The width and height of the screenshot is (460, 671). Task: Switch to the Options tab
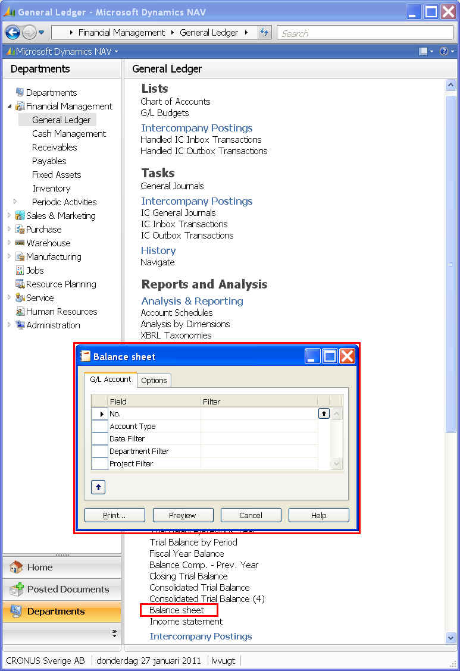click(154, 381)
